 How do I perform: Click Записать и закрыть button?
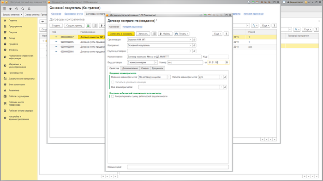coord(121,34)
